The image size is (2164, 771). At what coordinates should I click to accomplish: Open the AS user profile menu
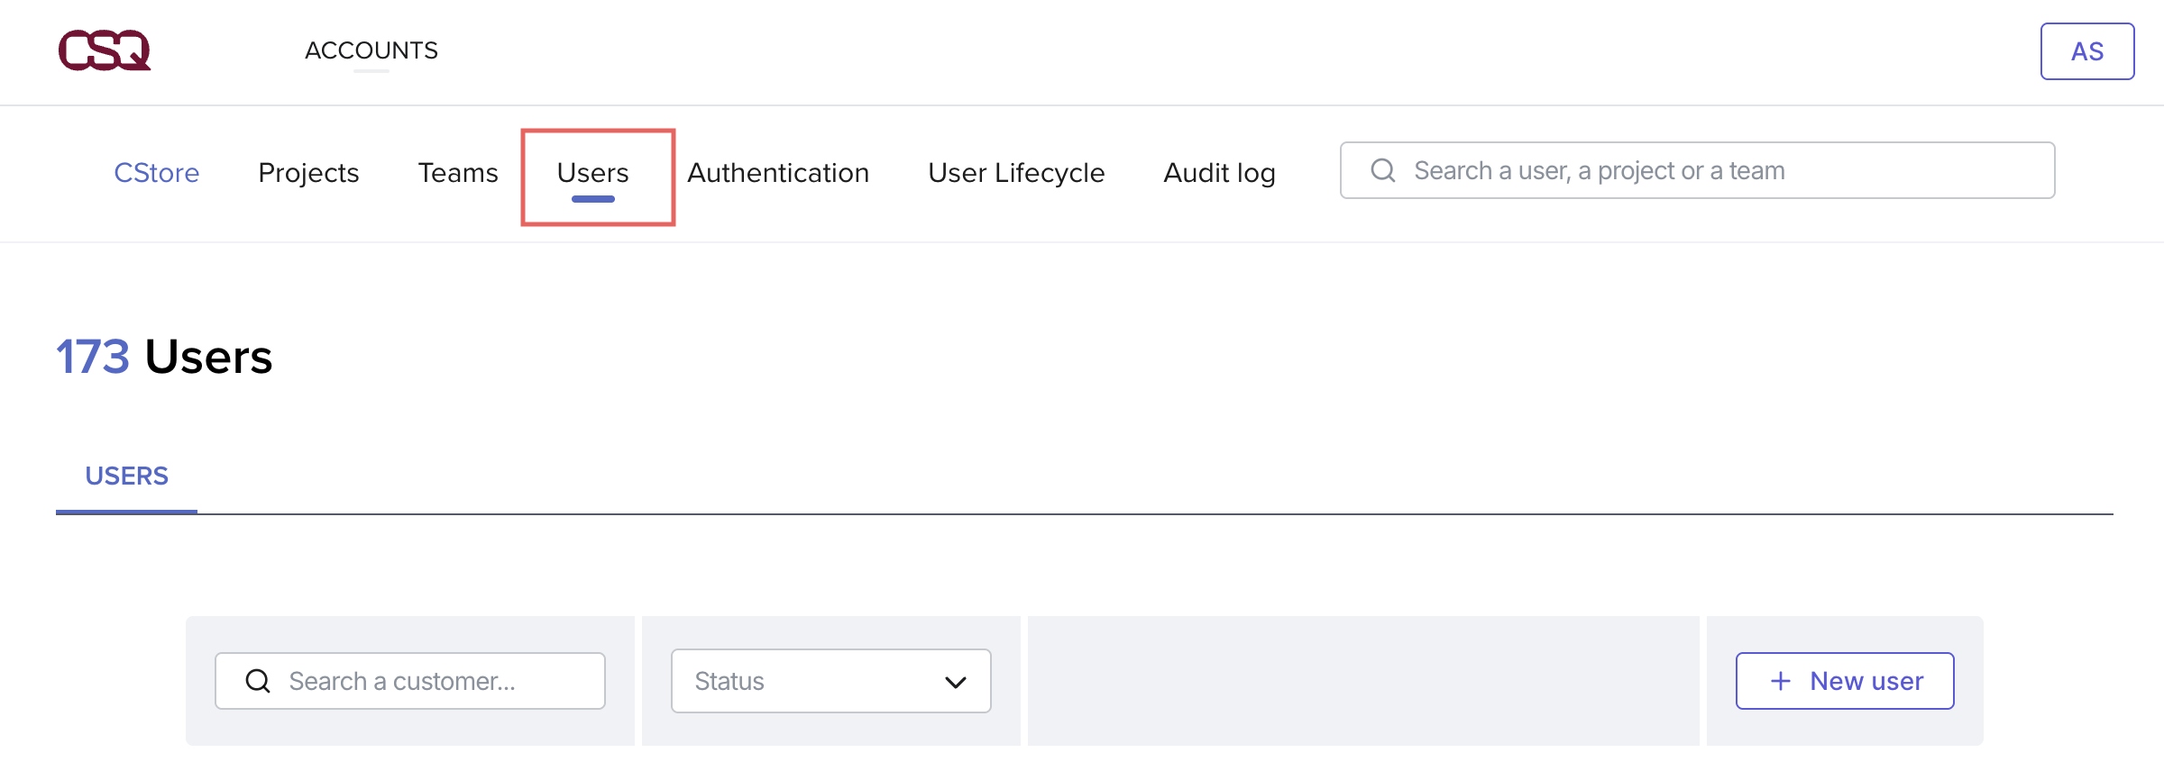tap(2086, 51)
